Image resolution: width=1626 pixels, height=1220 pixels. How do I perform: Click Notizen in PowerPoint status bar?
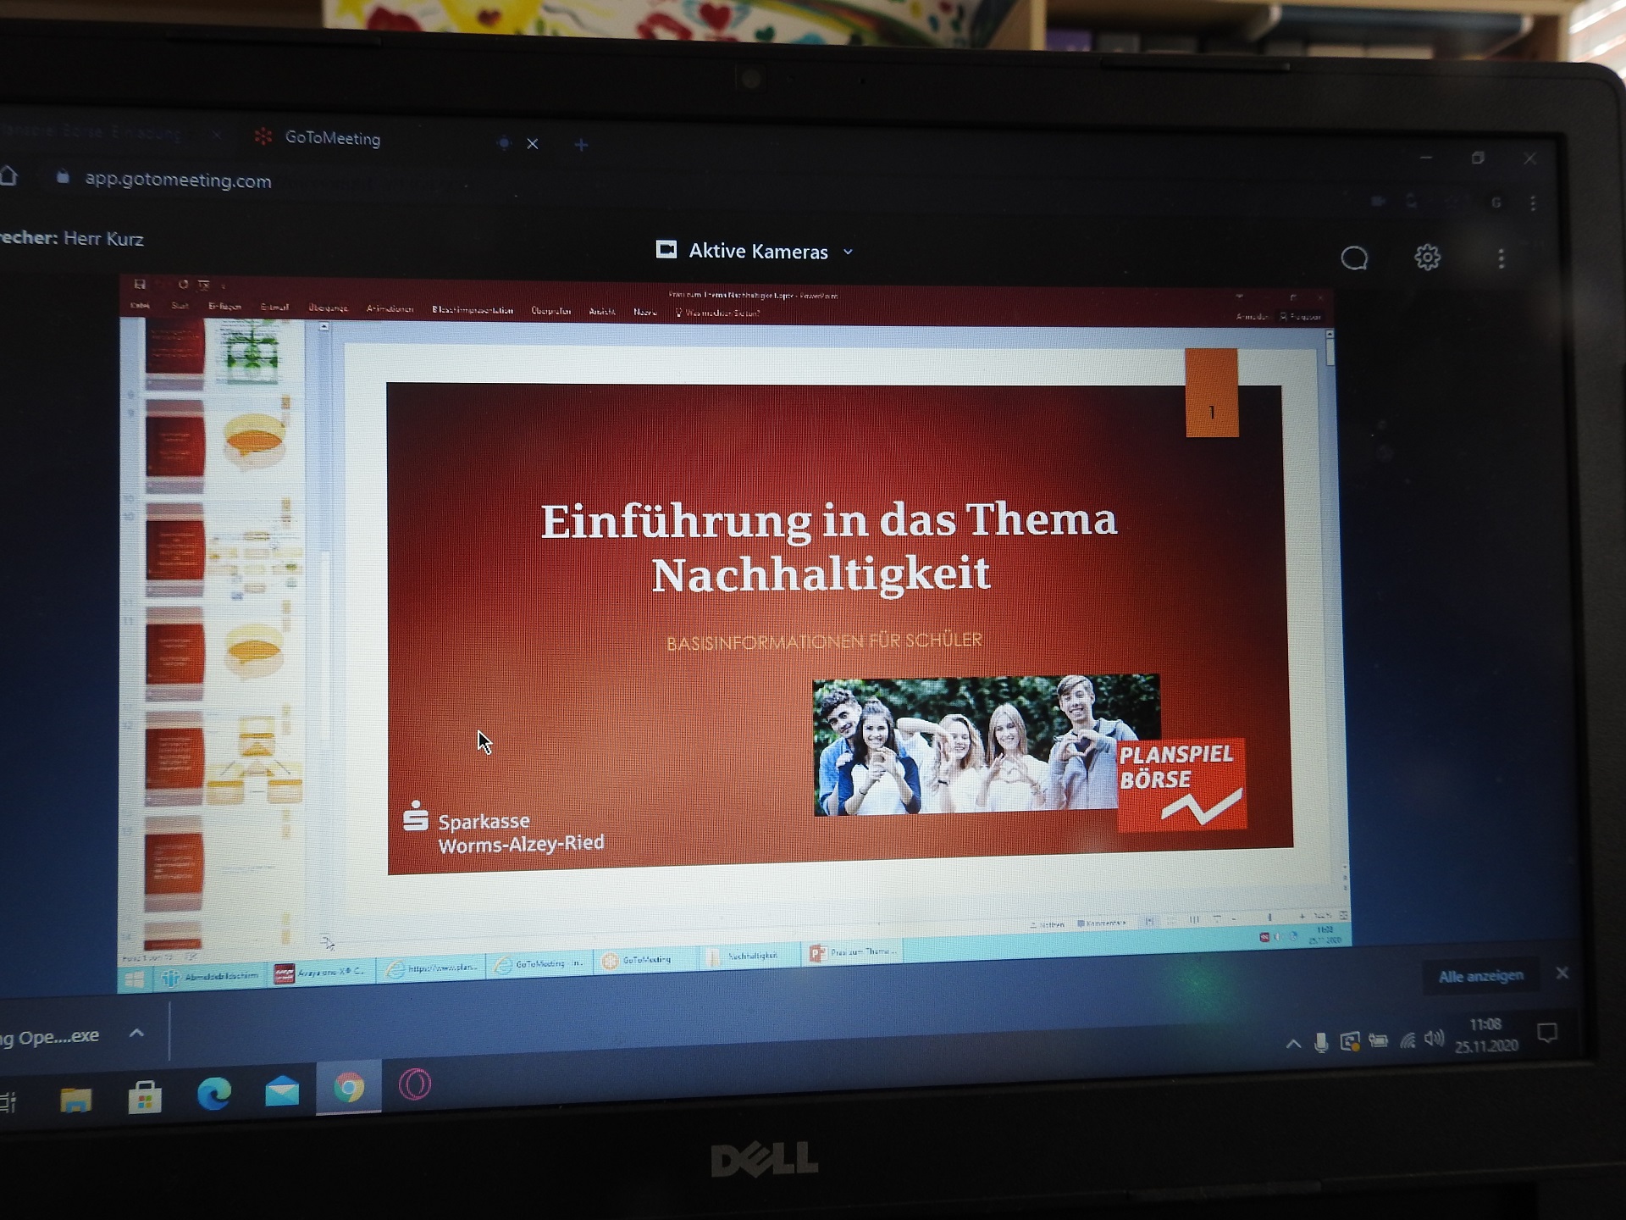pyautogui.click(x=1048, y=924)
